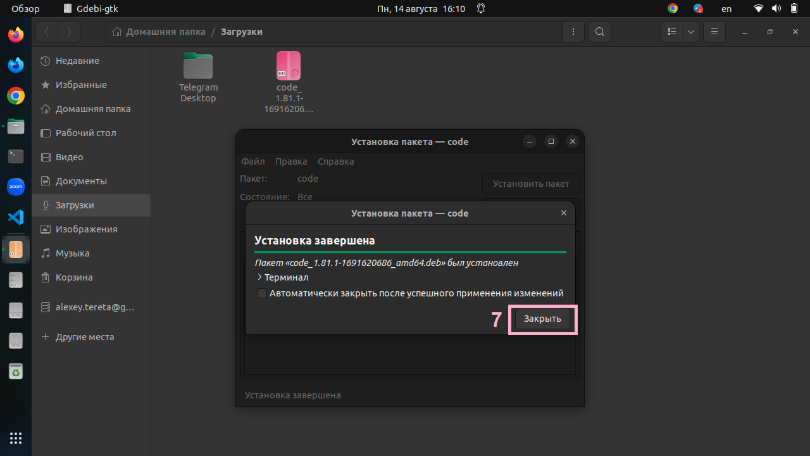The image size is (810, 456).
Task: Click Домашняя папка in path bar
Action: [x=159, y=32]
